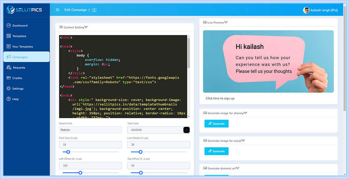Click the Requests sidebar icon
This screenshot has height=179, width=349.
click(x=9, y=68)
